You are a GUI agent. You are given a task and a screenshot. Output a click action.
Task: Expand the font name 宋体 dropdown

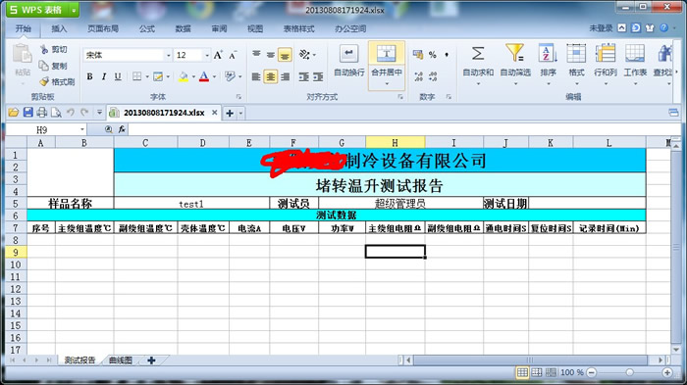coord(168,55)
